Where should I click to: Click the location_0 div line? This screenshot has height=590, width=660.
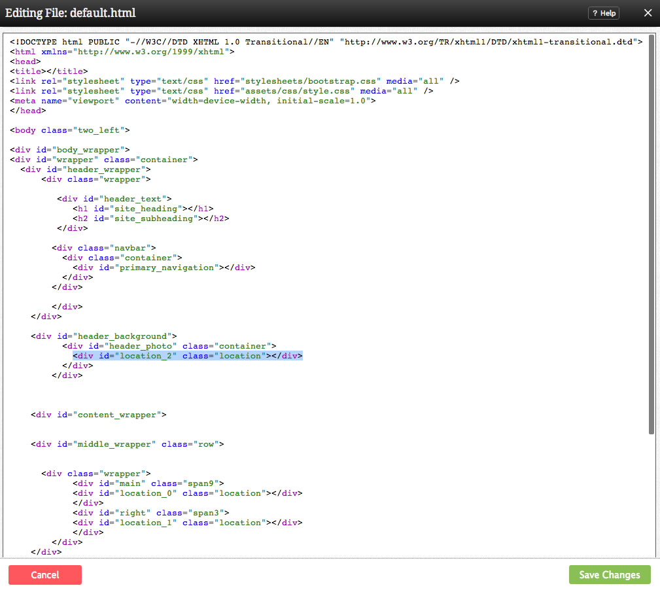(x=187, y=493)
